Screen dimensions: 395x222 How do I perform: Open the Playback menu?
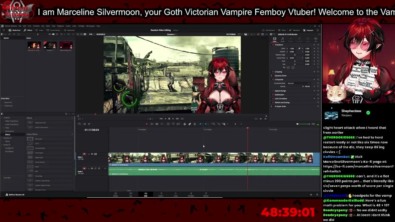point(60,26)
